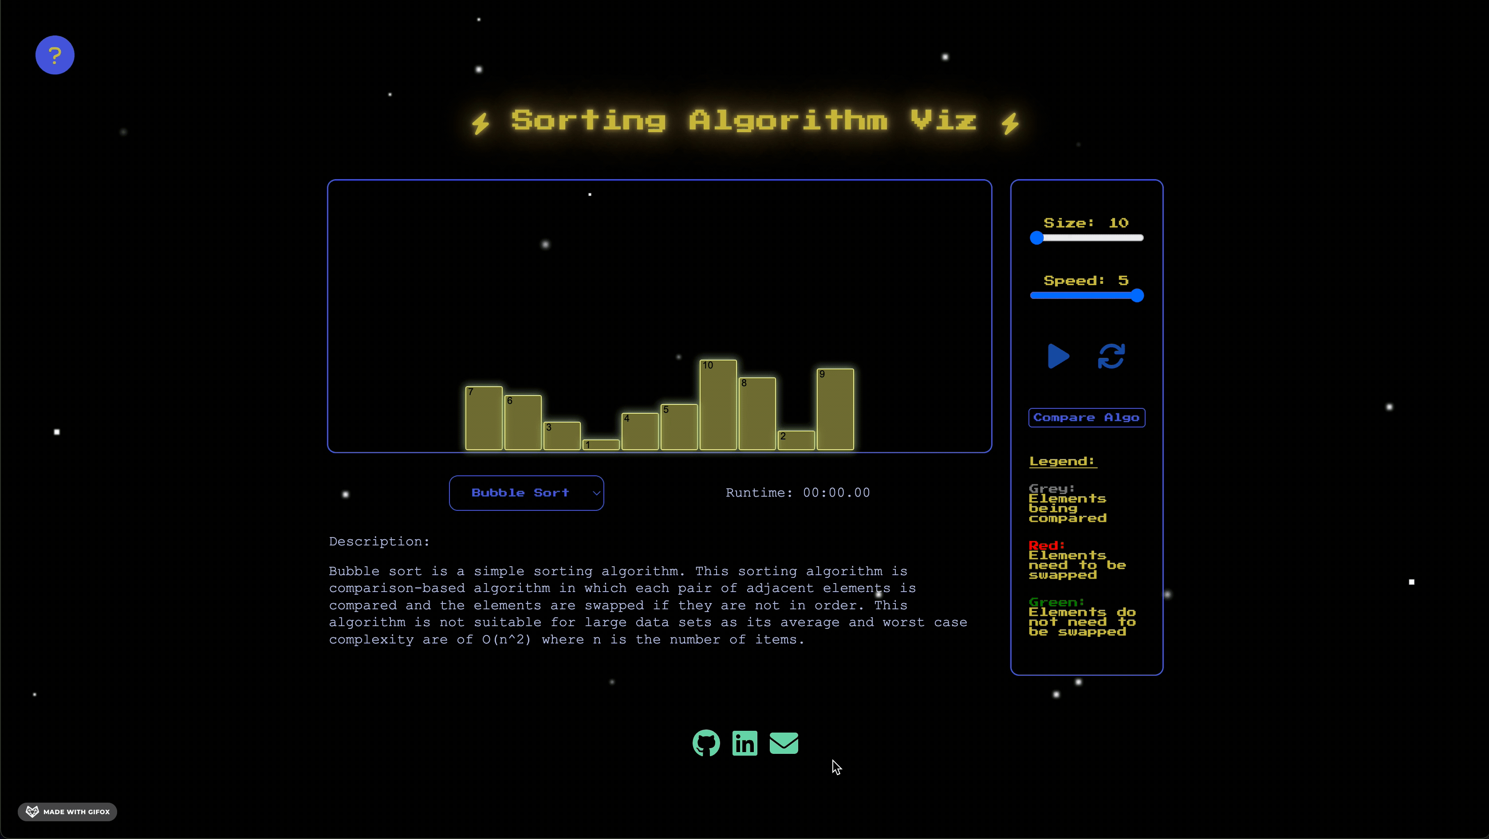
Task: Click the refresh array icon
Action: [x=1111, y=356]
